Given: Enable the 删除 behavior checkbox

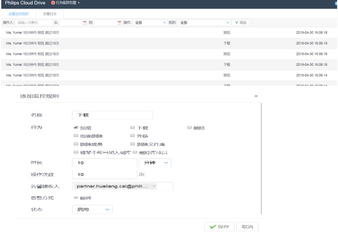Looking at the screenshot, I should coord(189,127).
